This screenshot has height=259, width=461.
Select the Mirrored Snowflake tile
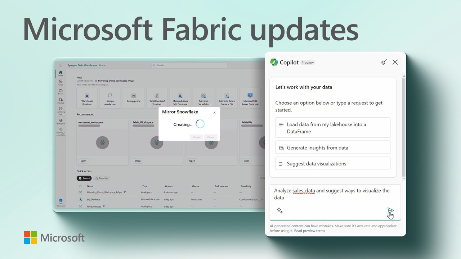203,98
